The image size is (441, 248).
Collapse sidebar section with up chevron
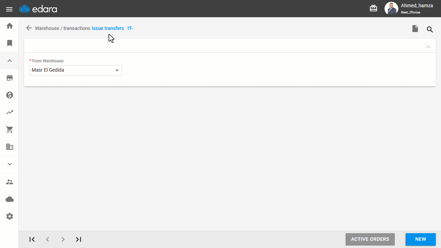point(10,61)
